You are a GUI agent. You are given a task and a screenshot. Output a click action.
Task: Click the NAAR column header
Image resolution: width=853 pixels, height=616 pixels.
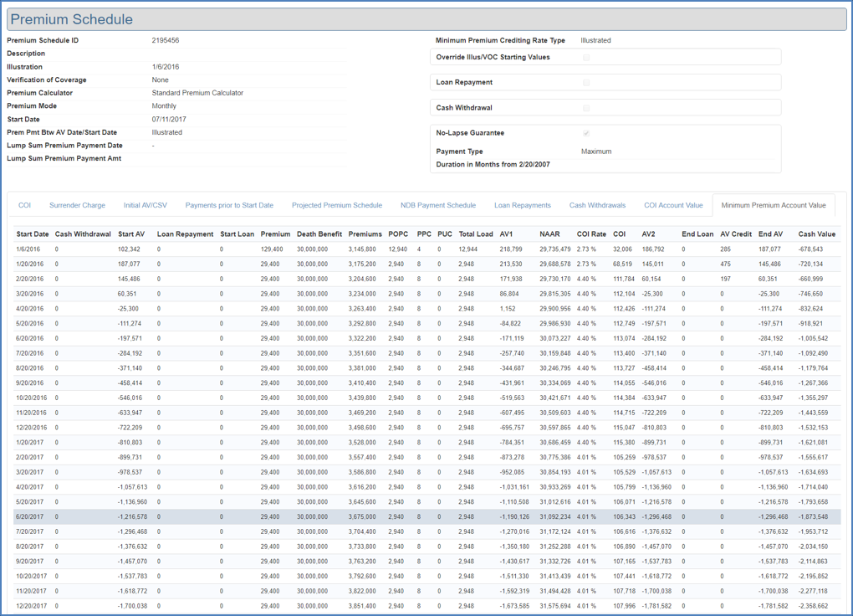[549, 234]
